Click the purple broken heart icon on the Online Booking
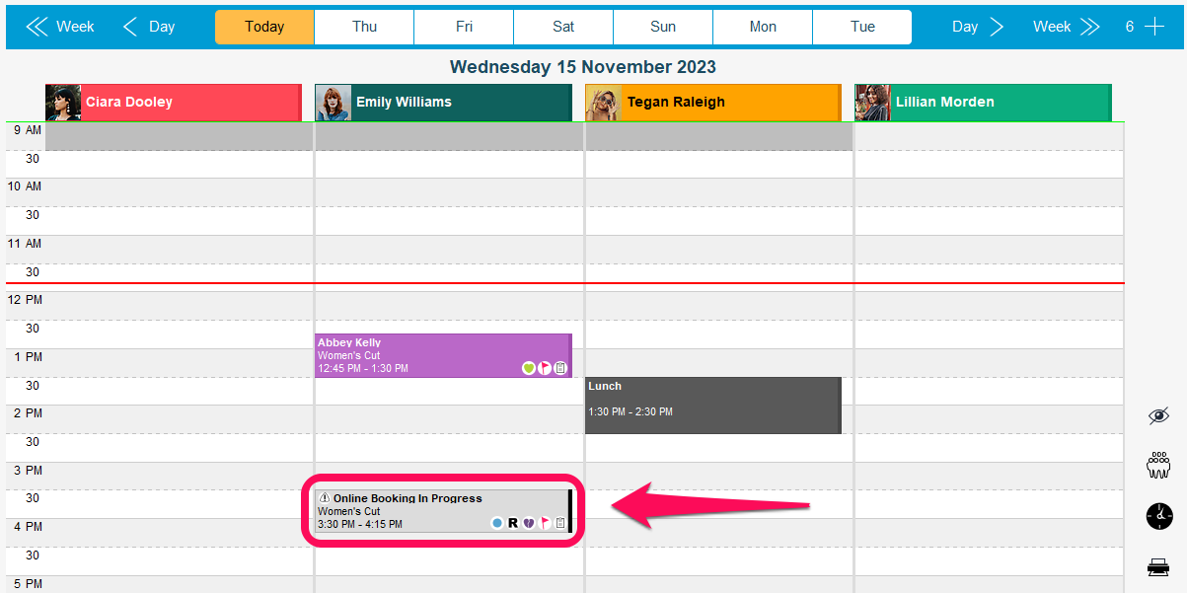The width and height of the screenshot is (1187, 593). pyautogui.click(x=529, y=523)
